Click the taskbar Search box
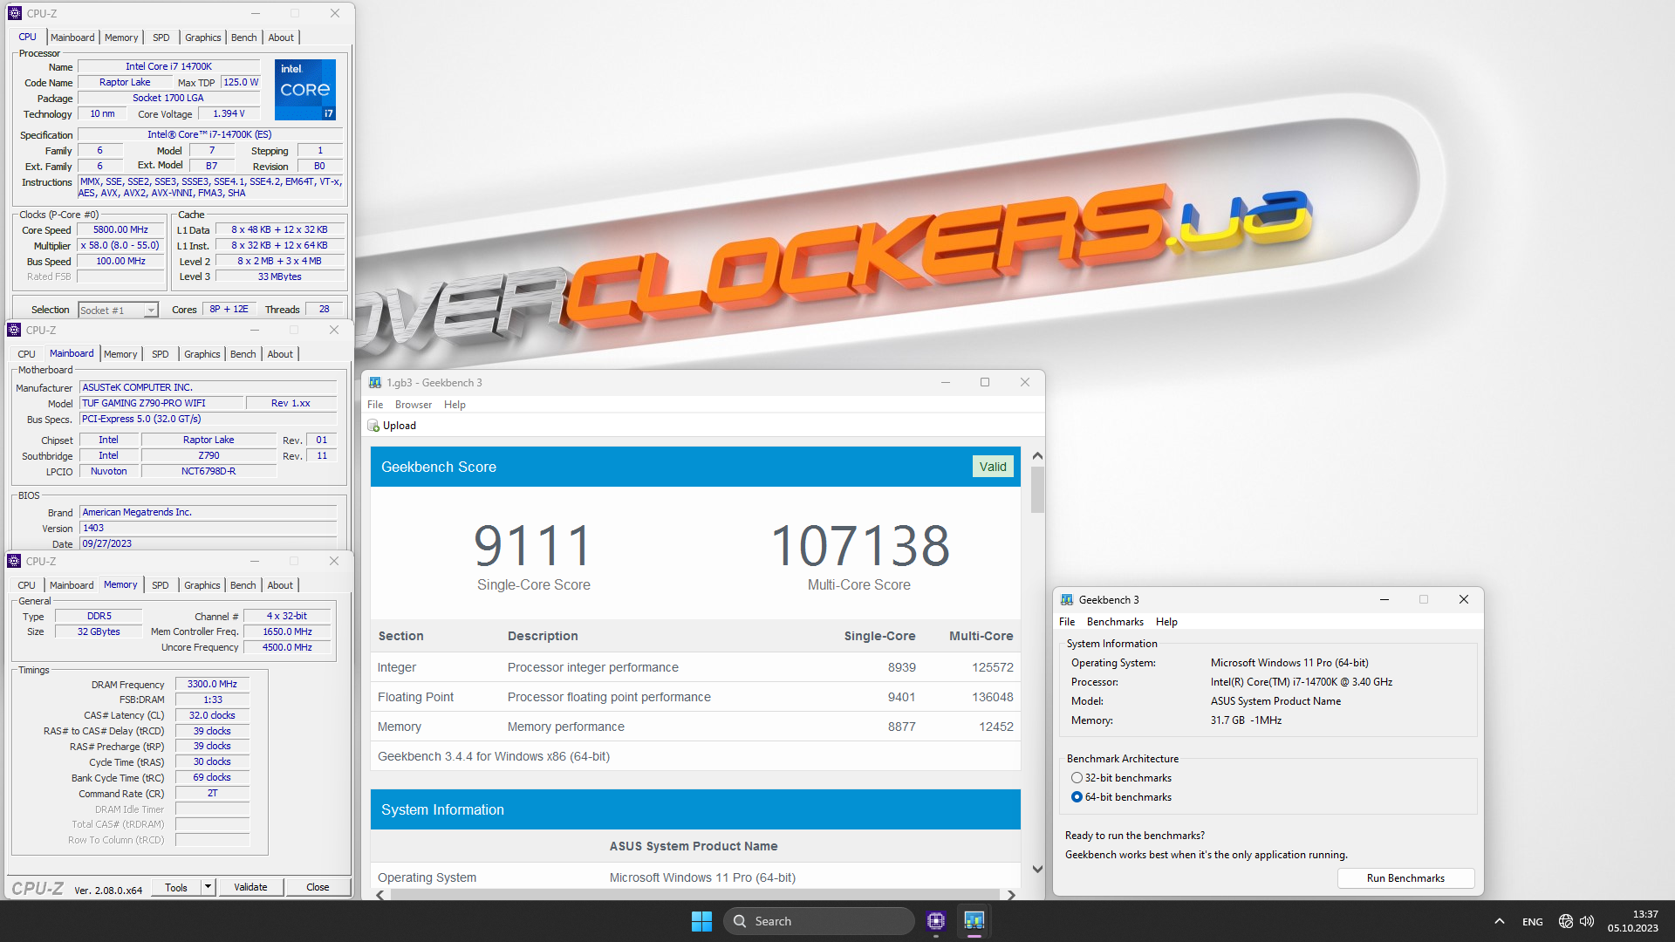The image size is (1675, 942). pos(818,921)
